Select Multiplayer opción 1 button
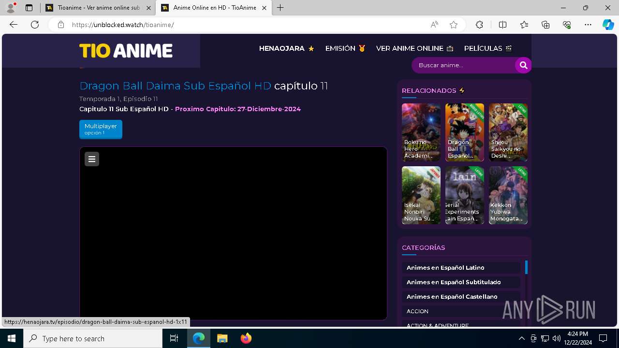This screenshot has width=619, height=348. 101,129
